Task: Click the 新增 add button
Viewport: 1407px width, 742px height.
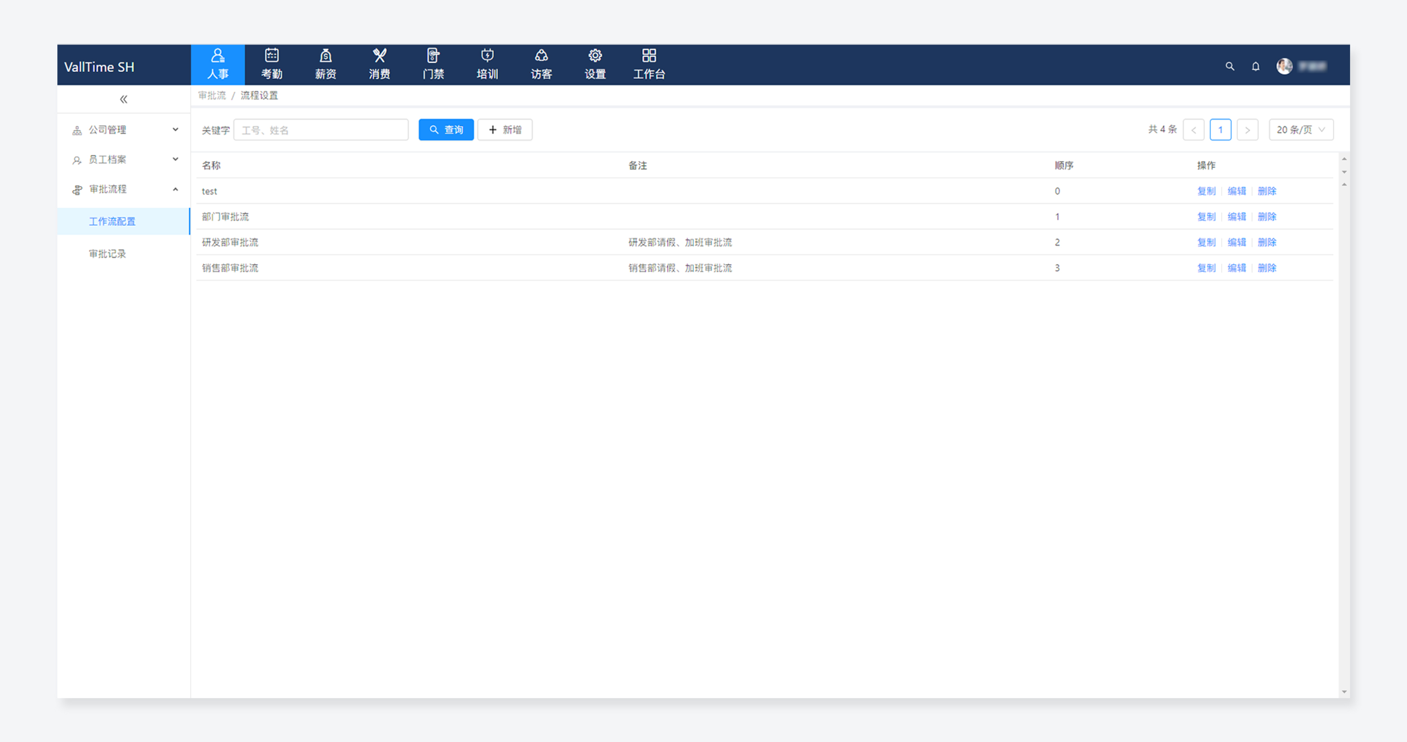Action: [505, 130]
